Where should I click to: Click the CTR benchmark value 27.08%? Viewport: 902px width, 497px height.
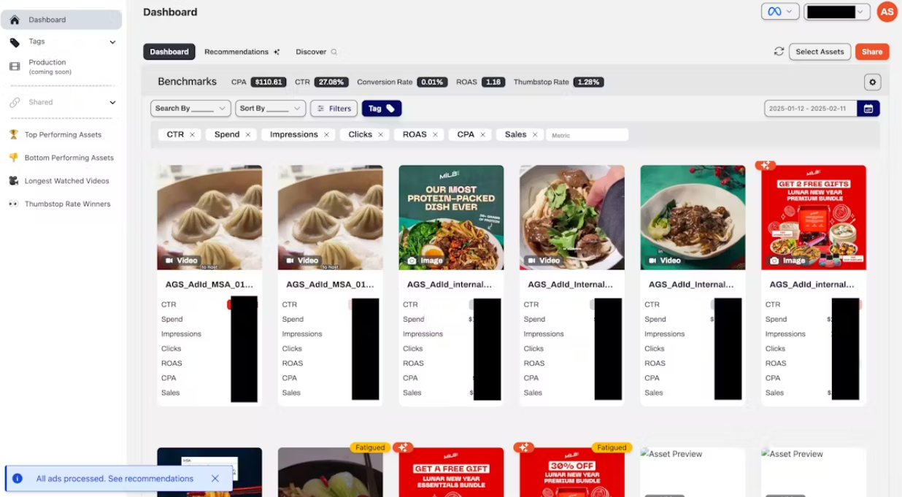coord(331,82)
